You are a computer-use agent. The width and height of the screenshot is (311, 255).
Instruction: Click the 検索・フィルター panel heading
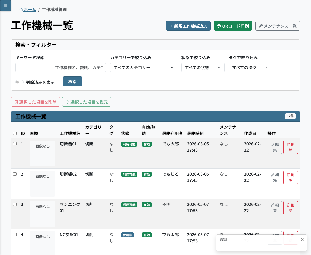coord(36,45)
